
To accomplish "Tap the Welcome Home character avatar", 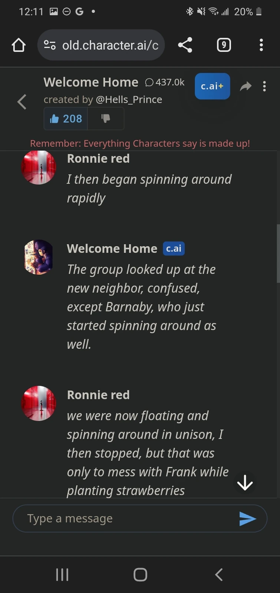I will point(39,257).
